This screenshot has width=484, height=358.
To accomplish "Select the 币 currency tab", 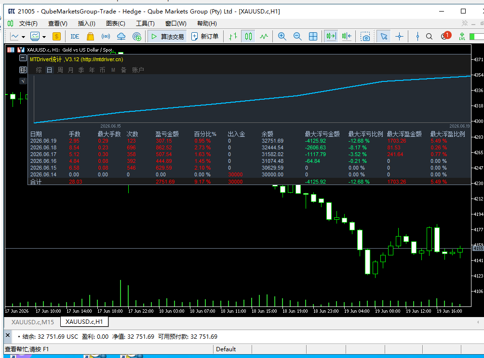I will 102,70.
